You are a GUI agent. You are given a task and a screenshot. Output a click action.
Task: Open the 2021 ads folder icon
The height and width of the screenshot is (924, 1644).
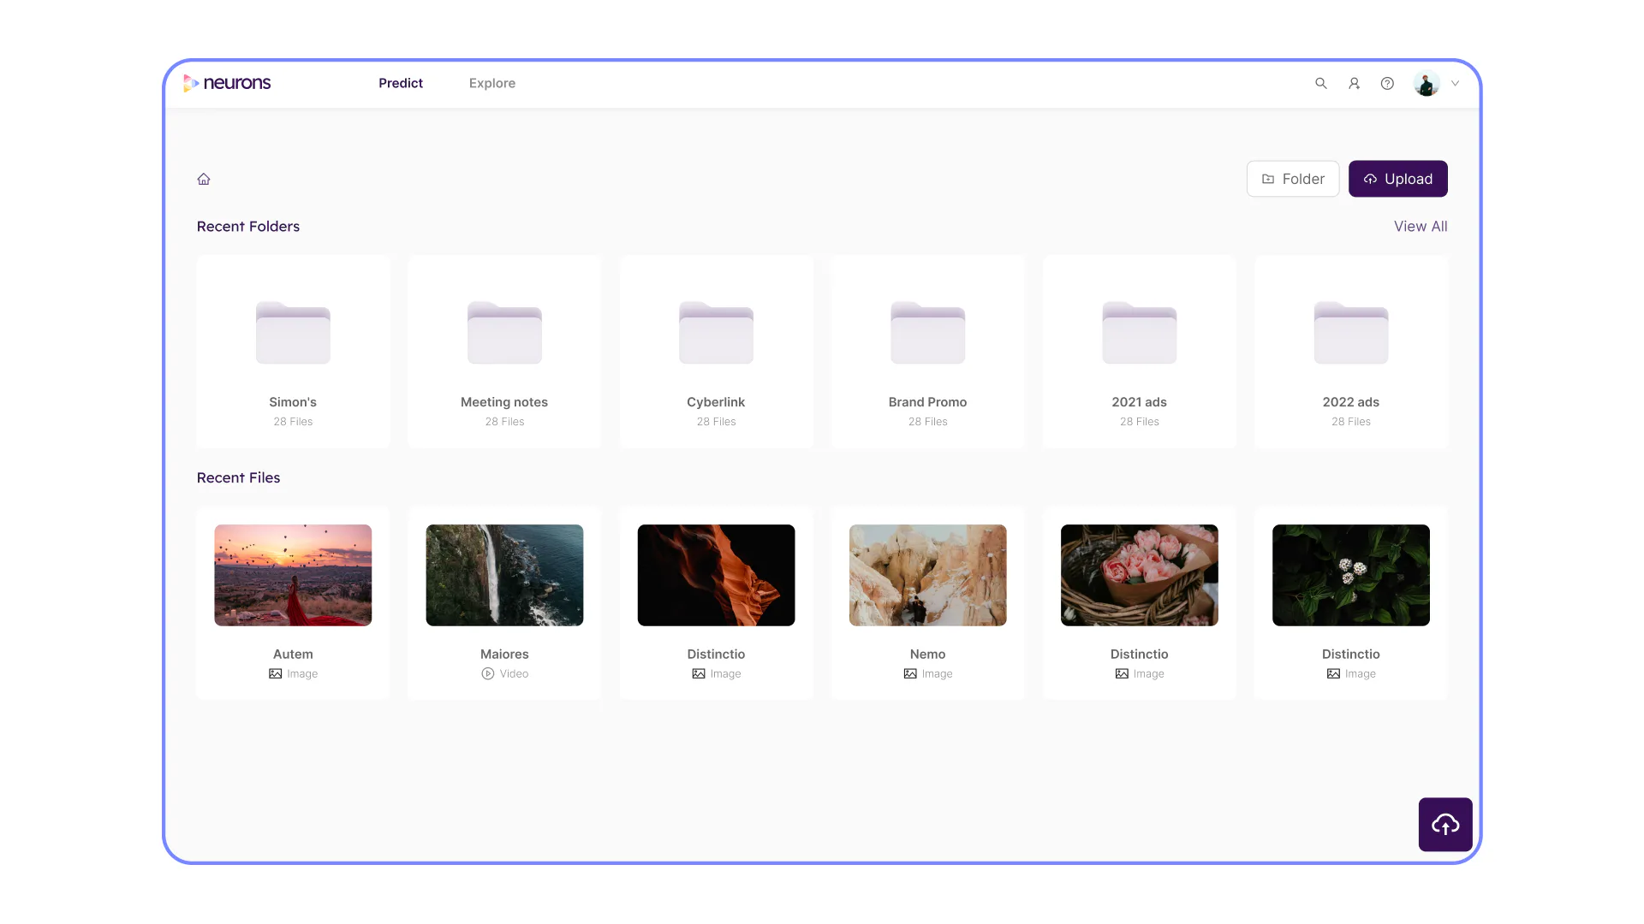[1139, 333]
